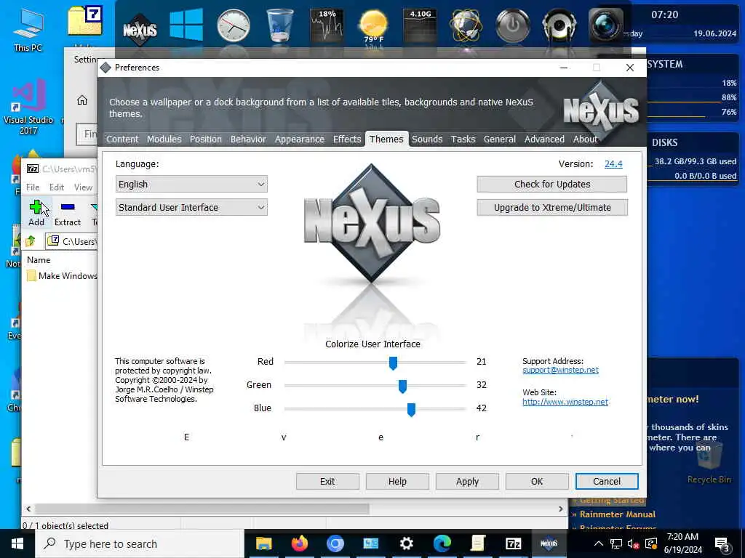Open the Advanced tab

point(544,139)
